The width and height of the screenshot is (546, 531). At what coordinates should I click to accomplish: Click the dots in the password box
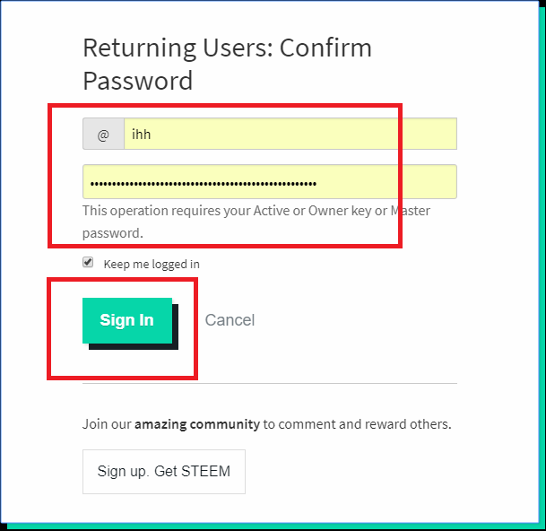(x=204, y=184)
